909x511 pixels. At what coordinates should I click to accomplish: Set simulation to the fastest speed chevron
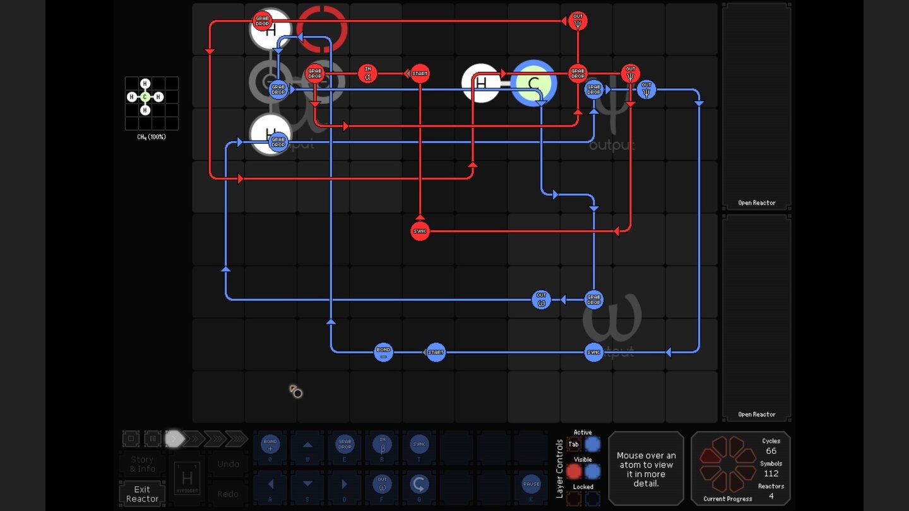tap(237, 438)
